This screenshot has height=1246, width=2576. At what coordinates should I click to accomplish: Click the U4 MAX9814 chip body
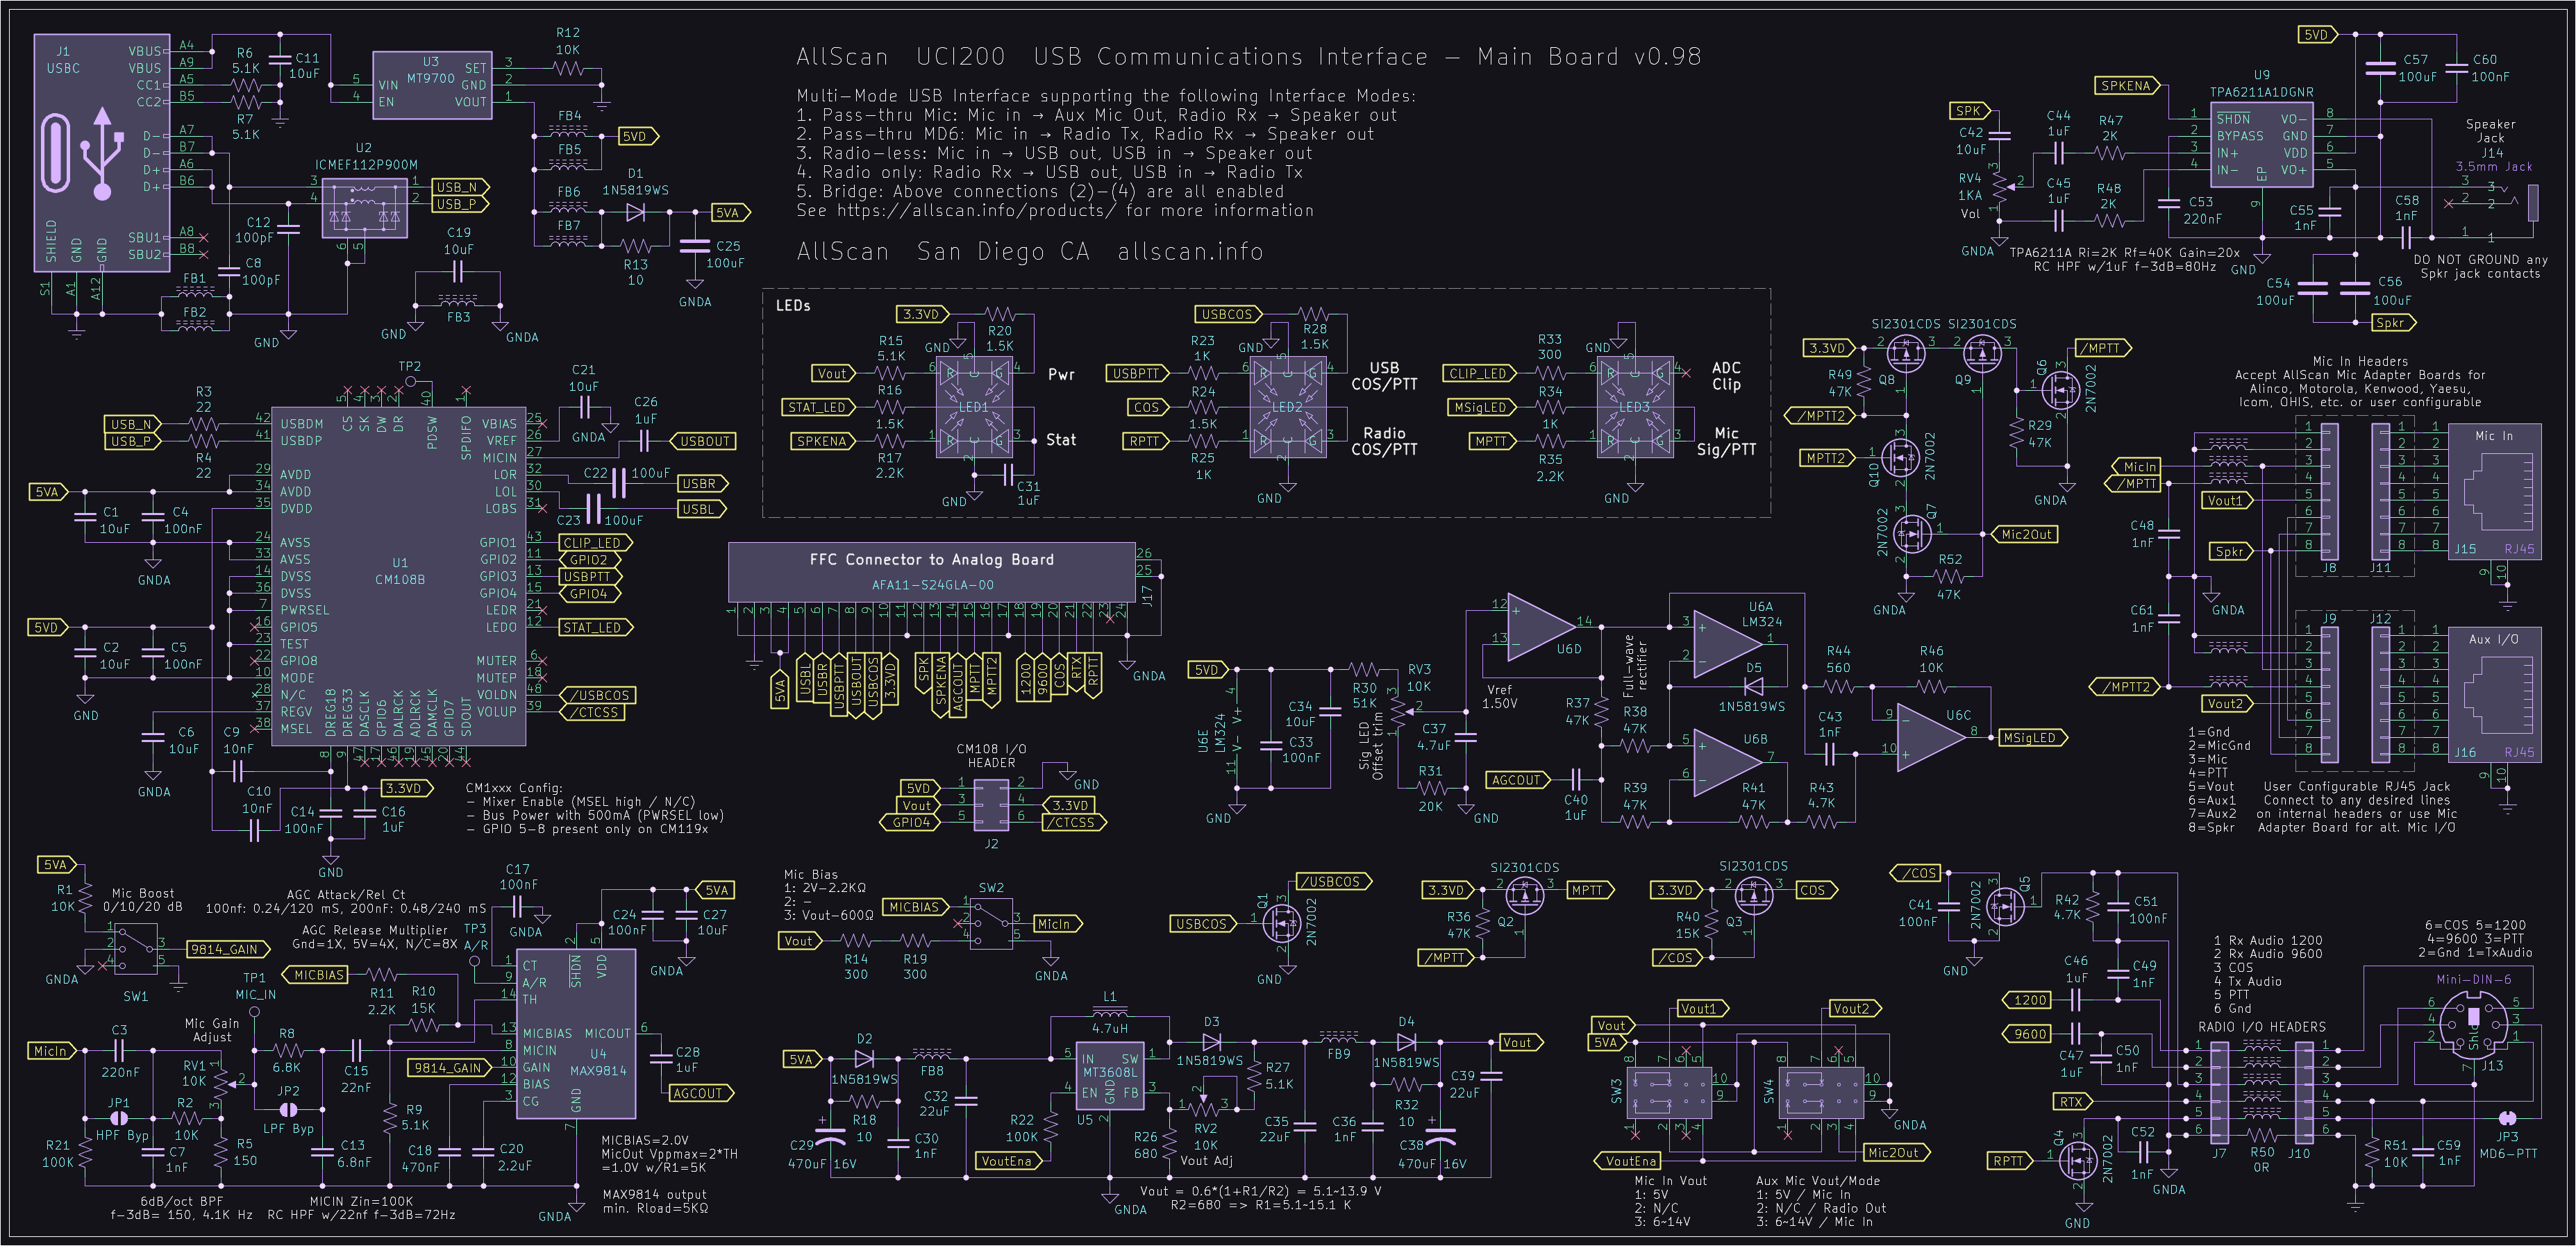point(577,1034)
